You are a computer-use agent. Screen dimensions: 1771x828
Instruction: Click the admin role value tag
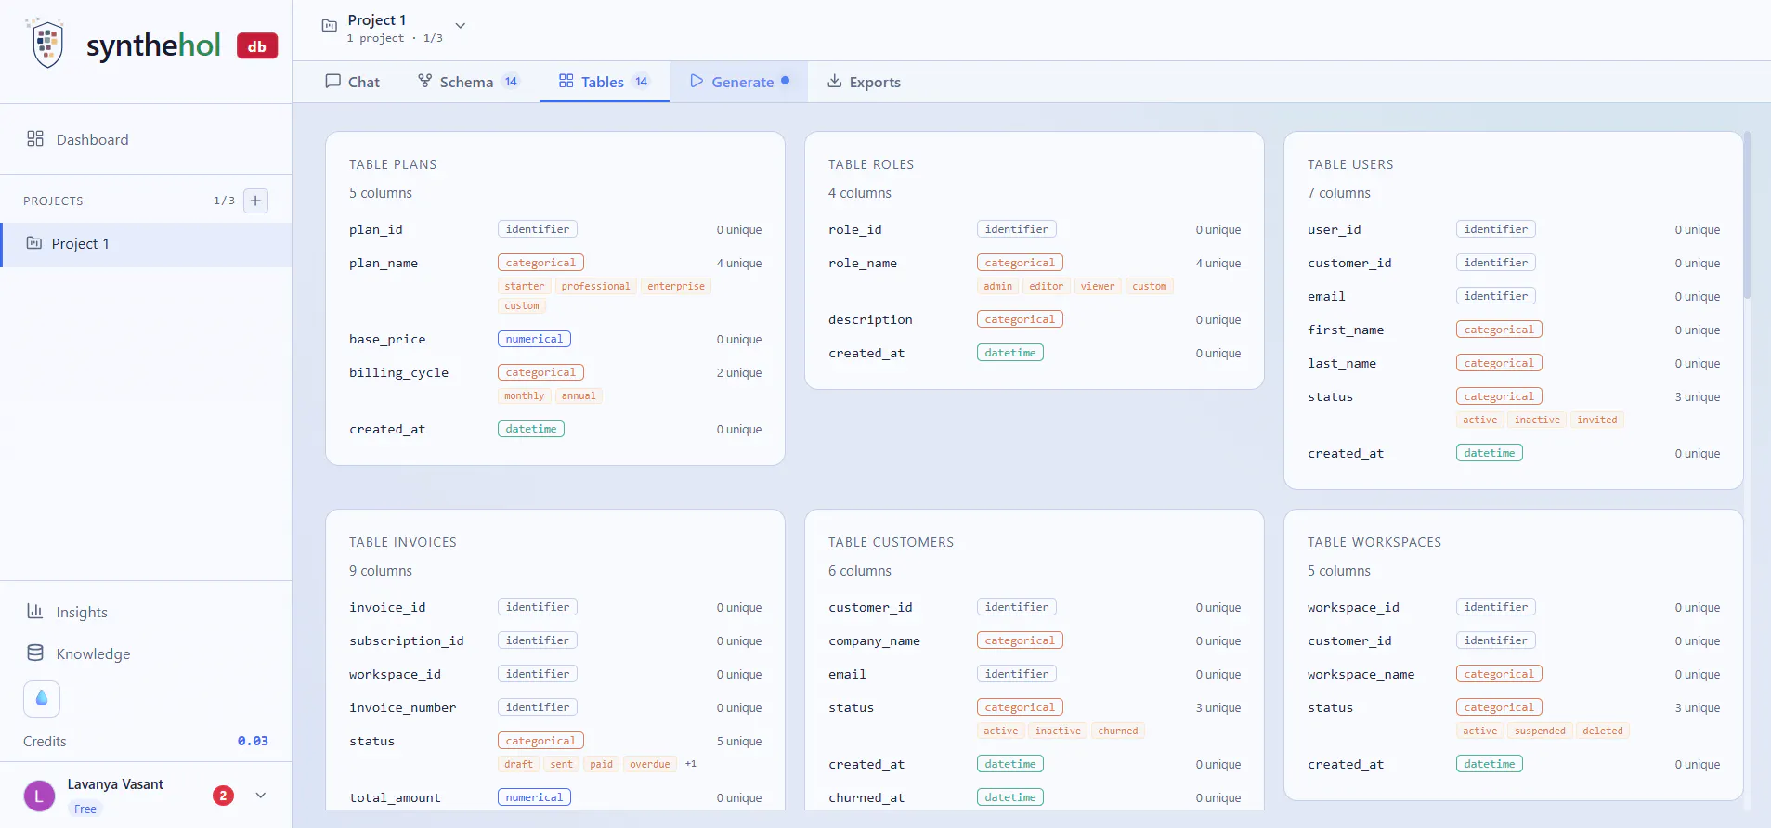998,286
